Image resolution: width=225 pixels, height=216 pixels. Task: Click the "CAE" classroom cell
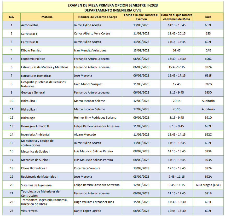tap(208, 50)
